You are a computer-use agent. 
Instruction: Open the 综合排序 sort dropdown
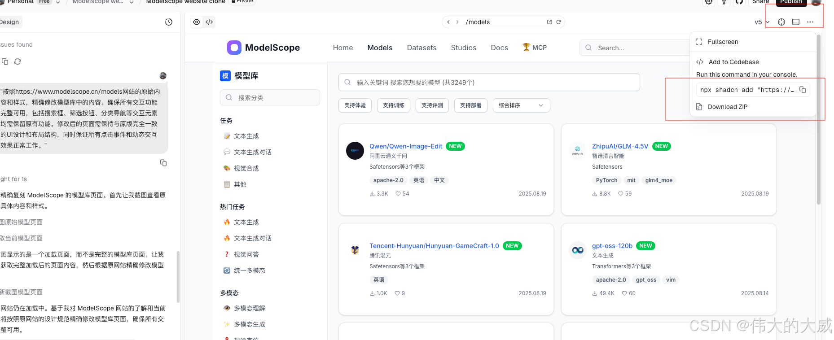(522, 105)
